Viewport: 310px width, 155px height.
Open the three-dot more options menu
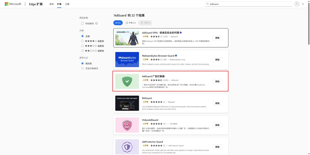[303, 4]
